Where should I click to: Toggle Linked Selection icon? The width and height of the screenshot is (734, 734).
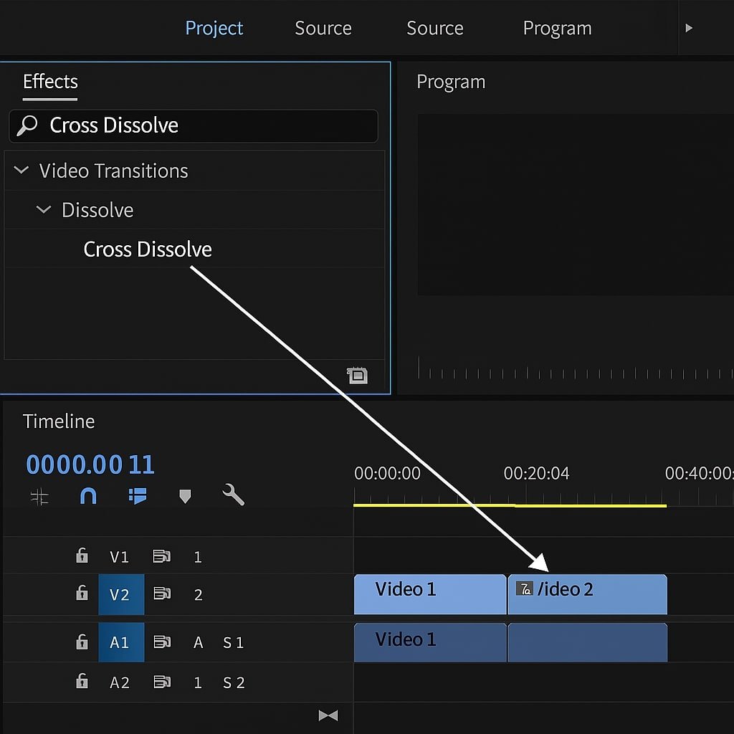(x=138, y=496)
